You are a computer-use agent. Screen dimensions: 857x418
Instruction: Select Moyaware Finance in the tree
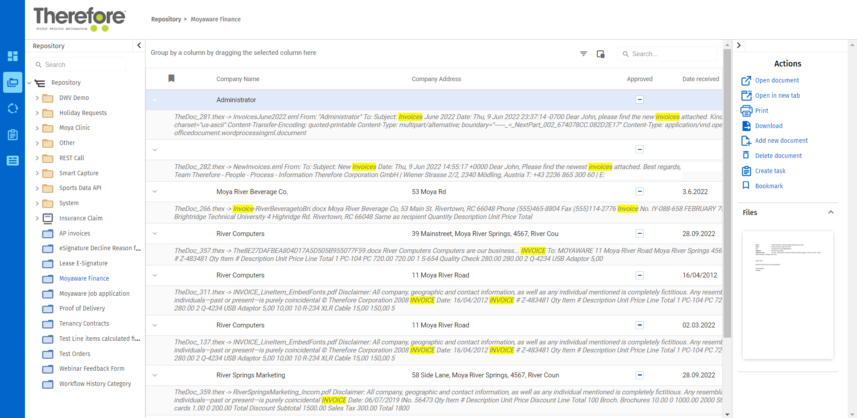tap(84, 278)
